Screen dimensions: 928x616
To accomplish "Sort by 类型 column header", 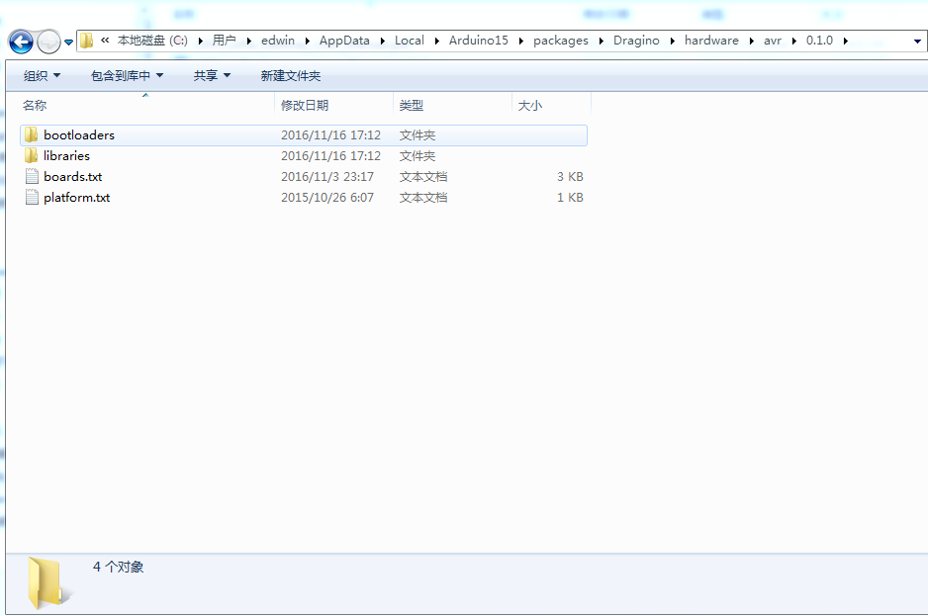I will [411, 106].
